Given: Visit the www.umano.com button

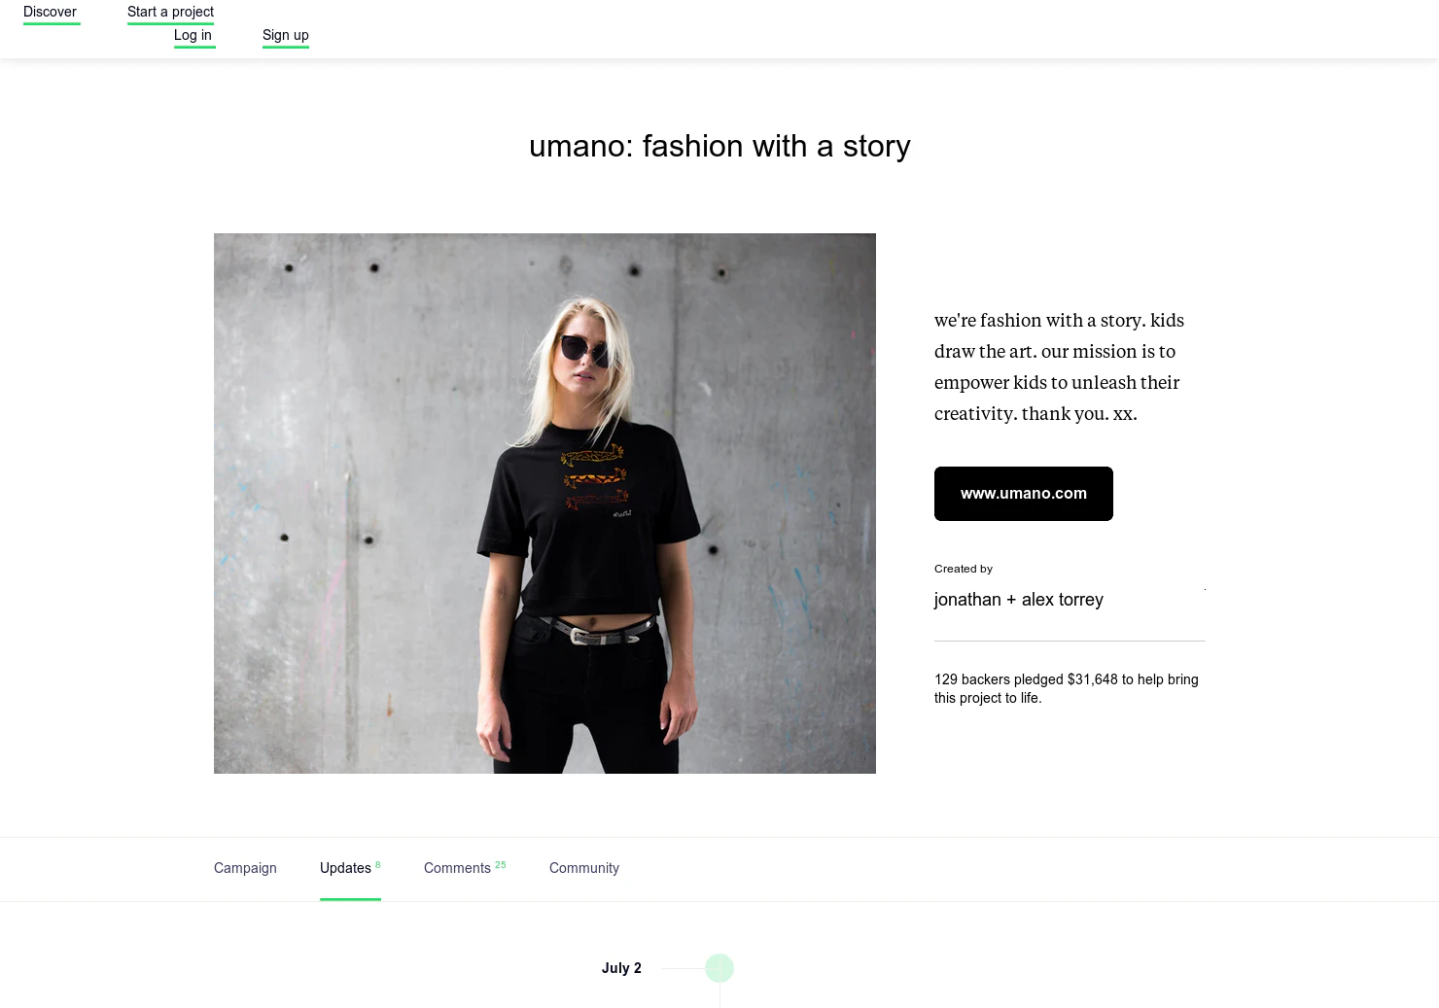Looking at the screenshot, I should 1023,494.
